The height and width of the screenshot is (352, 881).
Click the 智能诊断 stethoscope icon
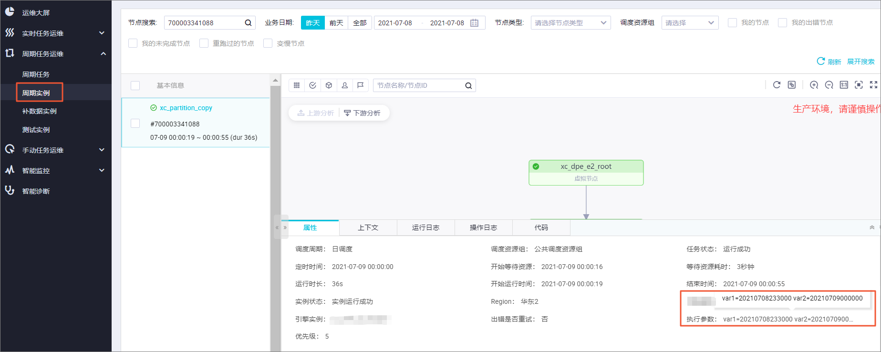tap(10, 190)
